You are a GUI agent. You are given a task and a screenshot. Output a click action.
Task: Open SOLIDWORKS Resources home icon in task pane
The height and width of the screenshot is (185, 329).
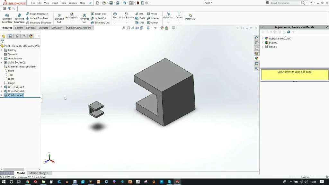click(257, 38)
